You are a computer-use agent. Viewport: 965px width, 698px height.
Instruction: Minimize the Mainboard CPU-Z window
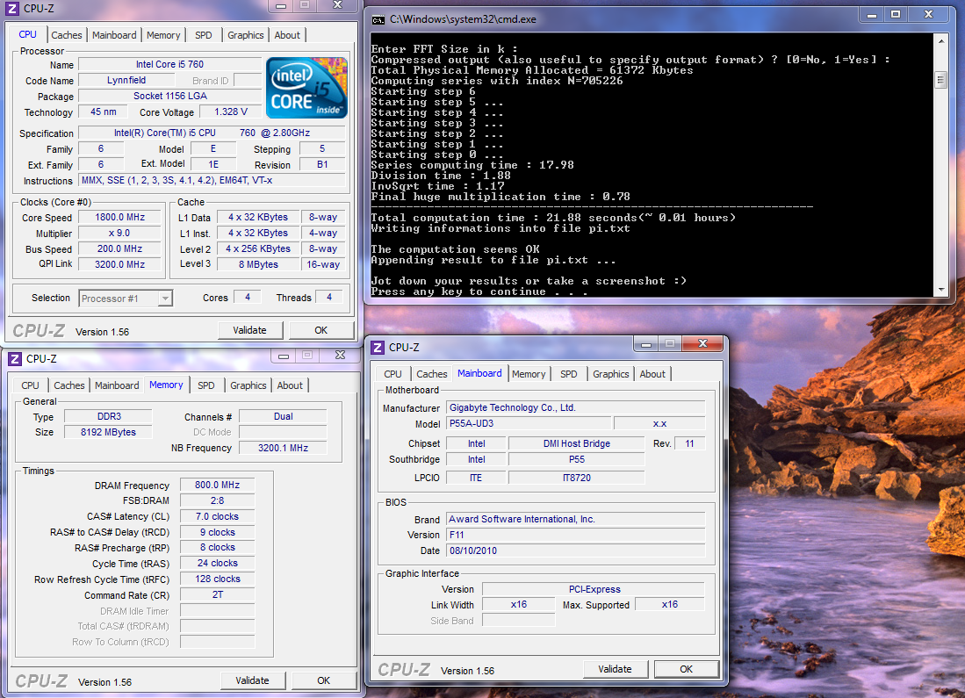(x=646, y=344)
